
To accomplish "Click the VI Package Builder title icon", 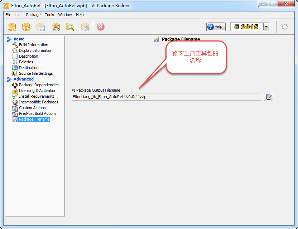I will [6, 6].
